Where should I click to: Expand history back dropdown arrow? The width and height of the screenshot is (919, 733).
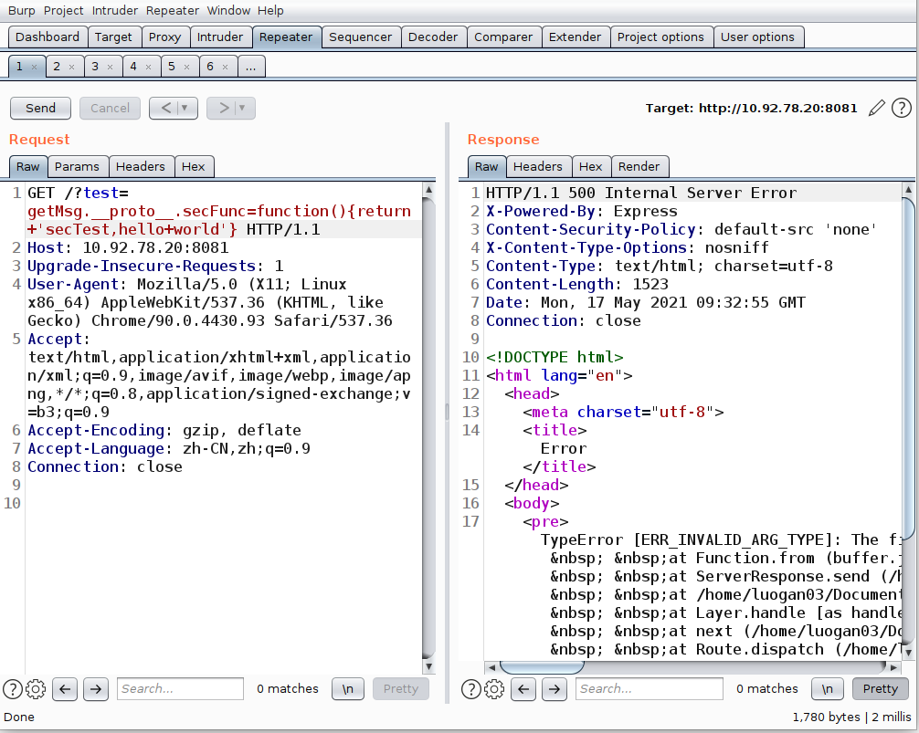(185, 108)
